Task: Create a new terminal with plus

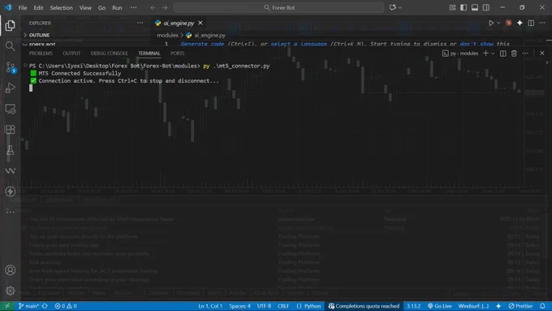Action: (x=485, y=53)
